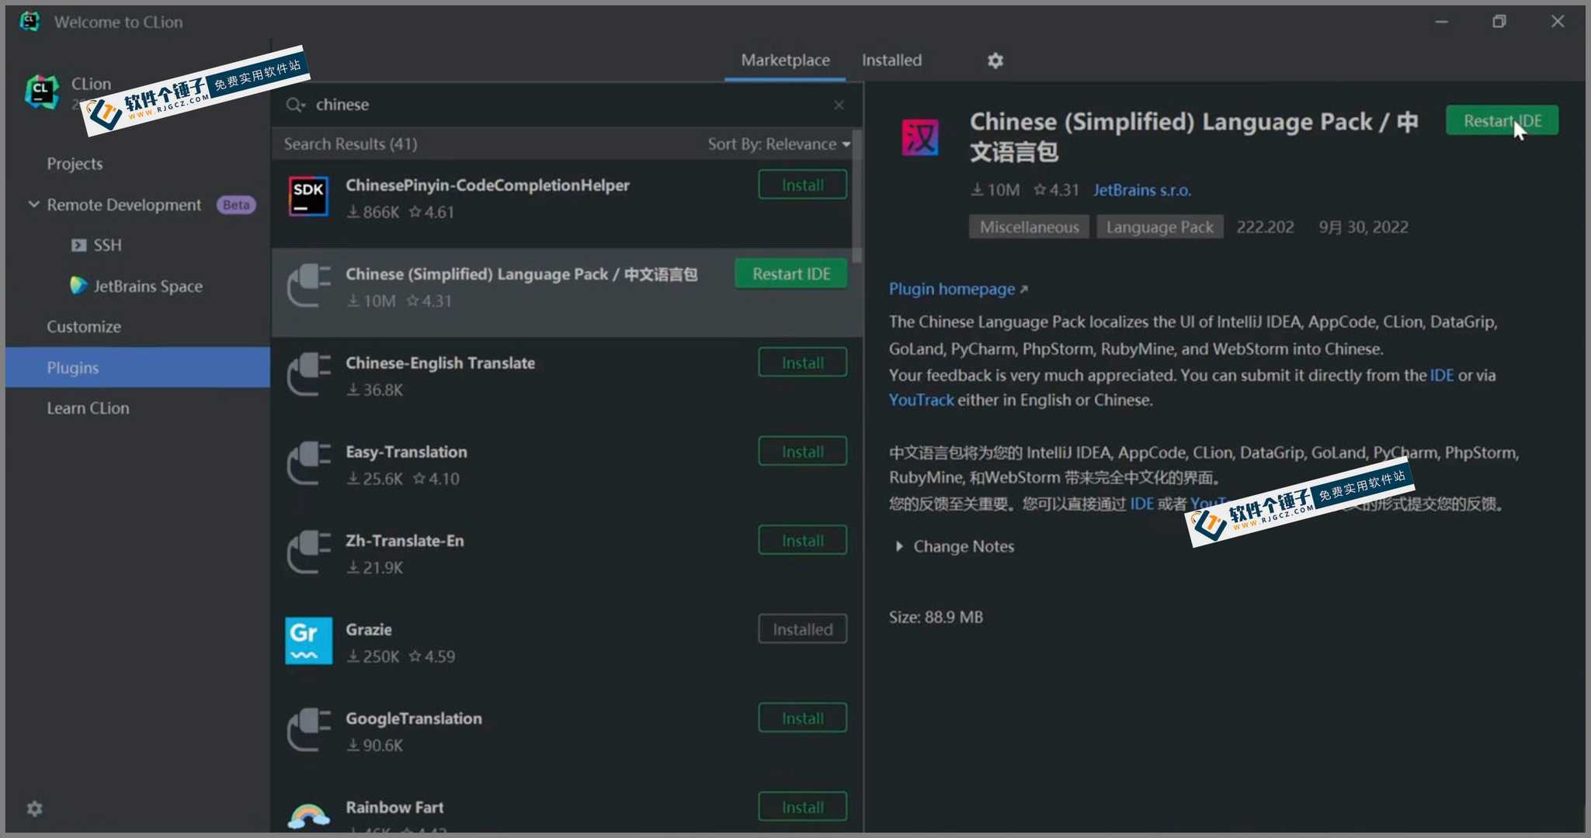The image size is (1591, 838).
Task: Click Language Pack tag
Action: (1159, 227)
